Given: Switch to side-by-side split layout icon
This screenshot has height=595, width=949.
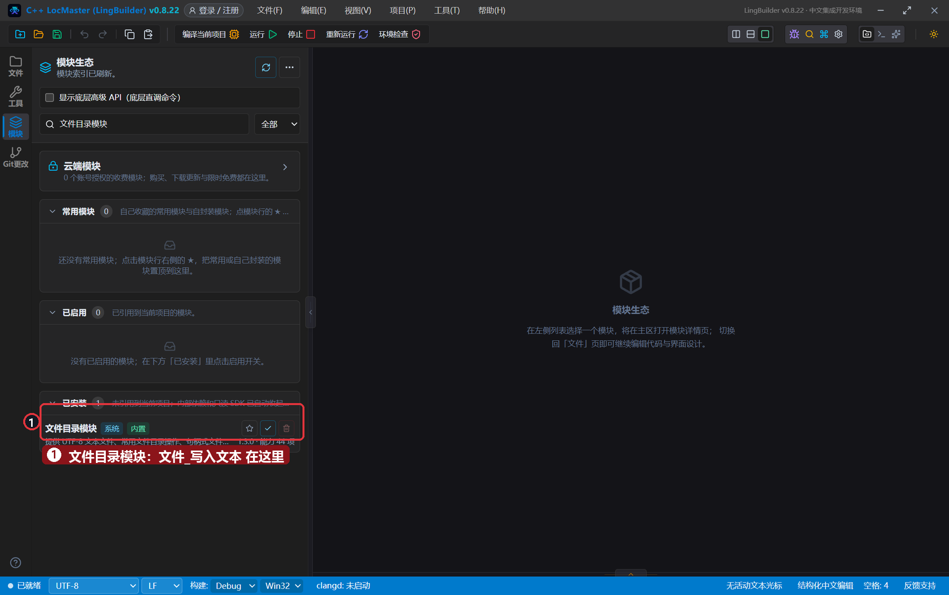Looking at the screenshot, I should click(736, 34).
